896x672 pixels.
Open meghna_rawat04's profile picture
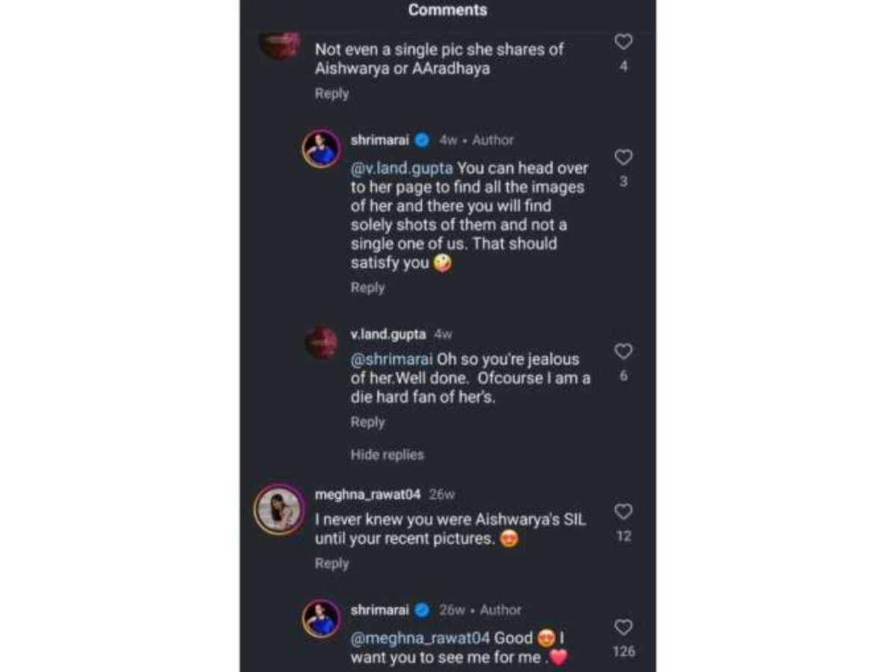point(278,510)
